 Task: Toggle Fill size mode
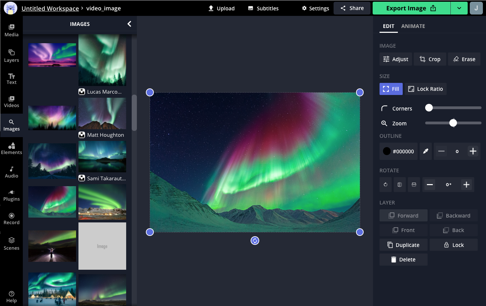[391, 89]
